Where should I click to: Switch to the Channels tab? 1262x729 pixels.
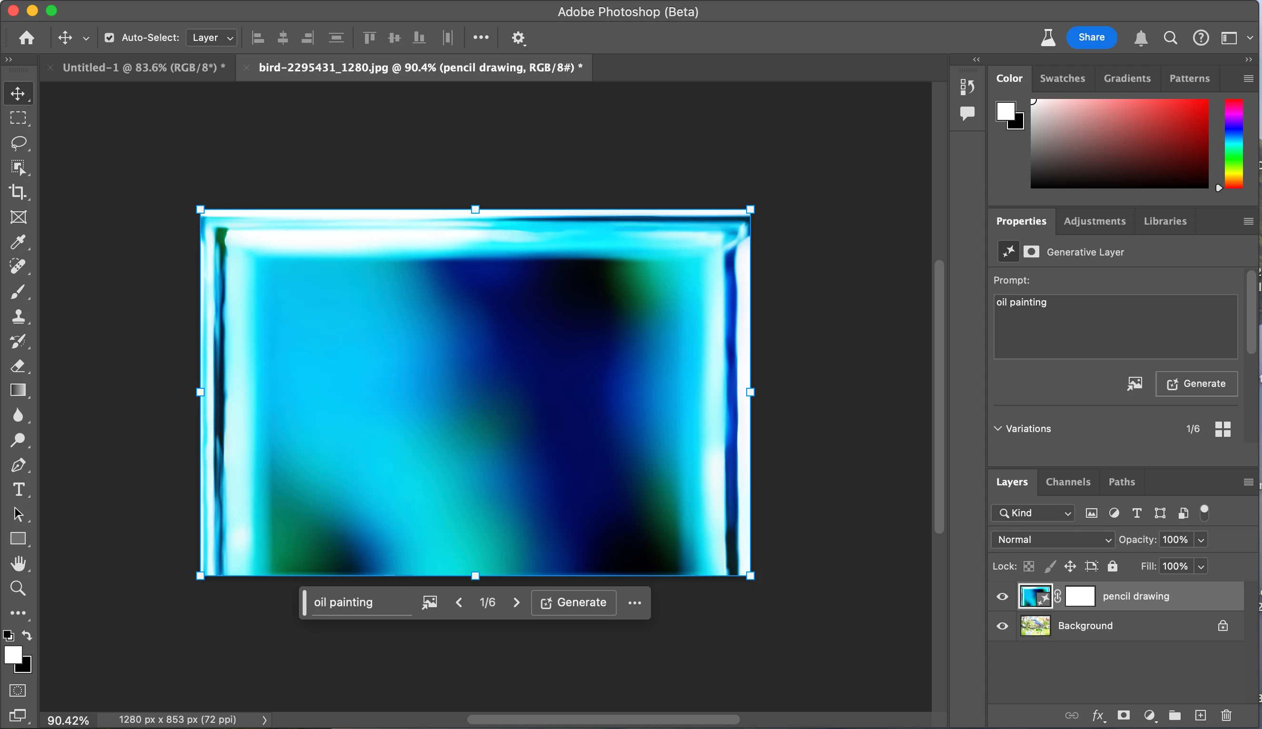pos(1068,482)
